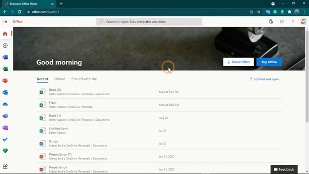
Task: Launch PowerPoint from the sidebar
Action: click(x=5, y=81)
